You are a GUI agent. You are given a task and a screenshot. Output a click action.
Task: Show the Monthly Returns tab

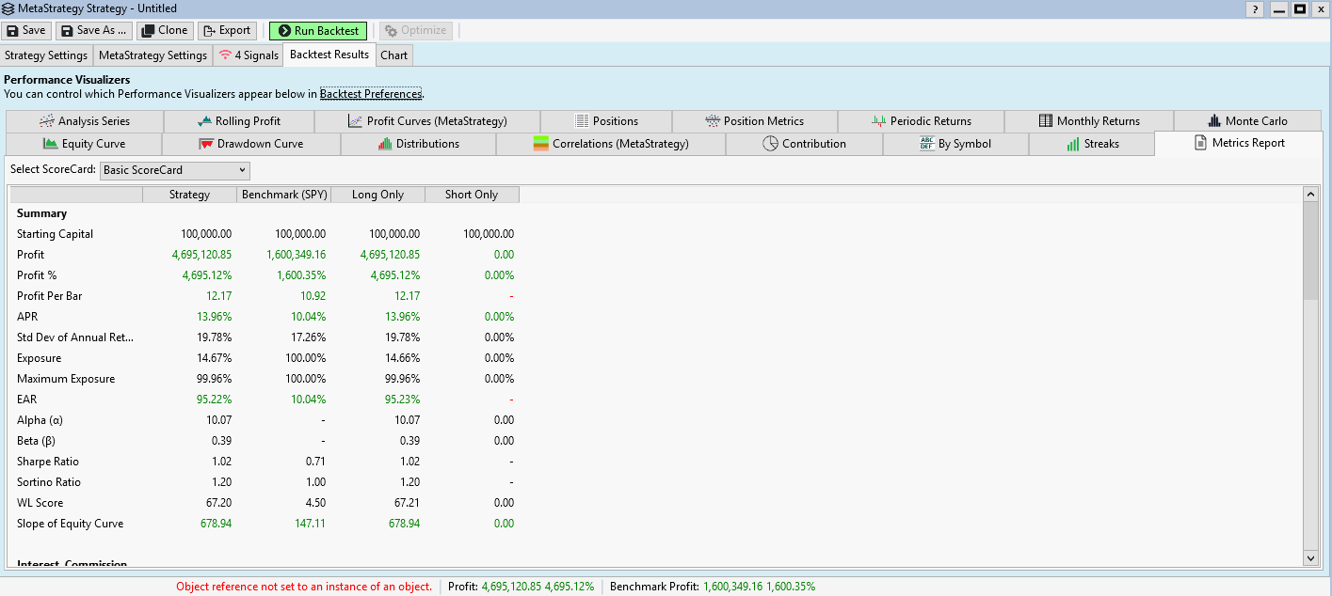1088,121
